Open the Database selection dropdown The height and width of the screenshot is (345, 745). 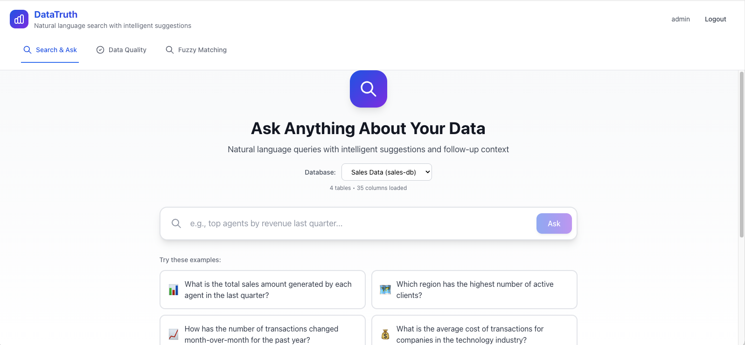tap(386, 172)
